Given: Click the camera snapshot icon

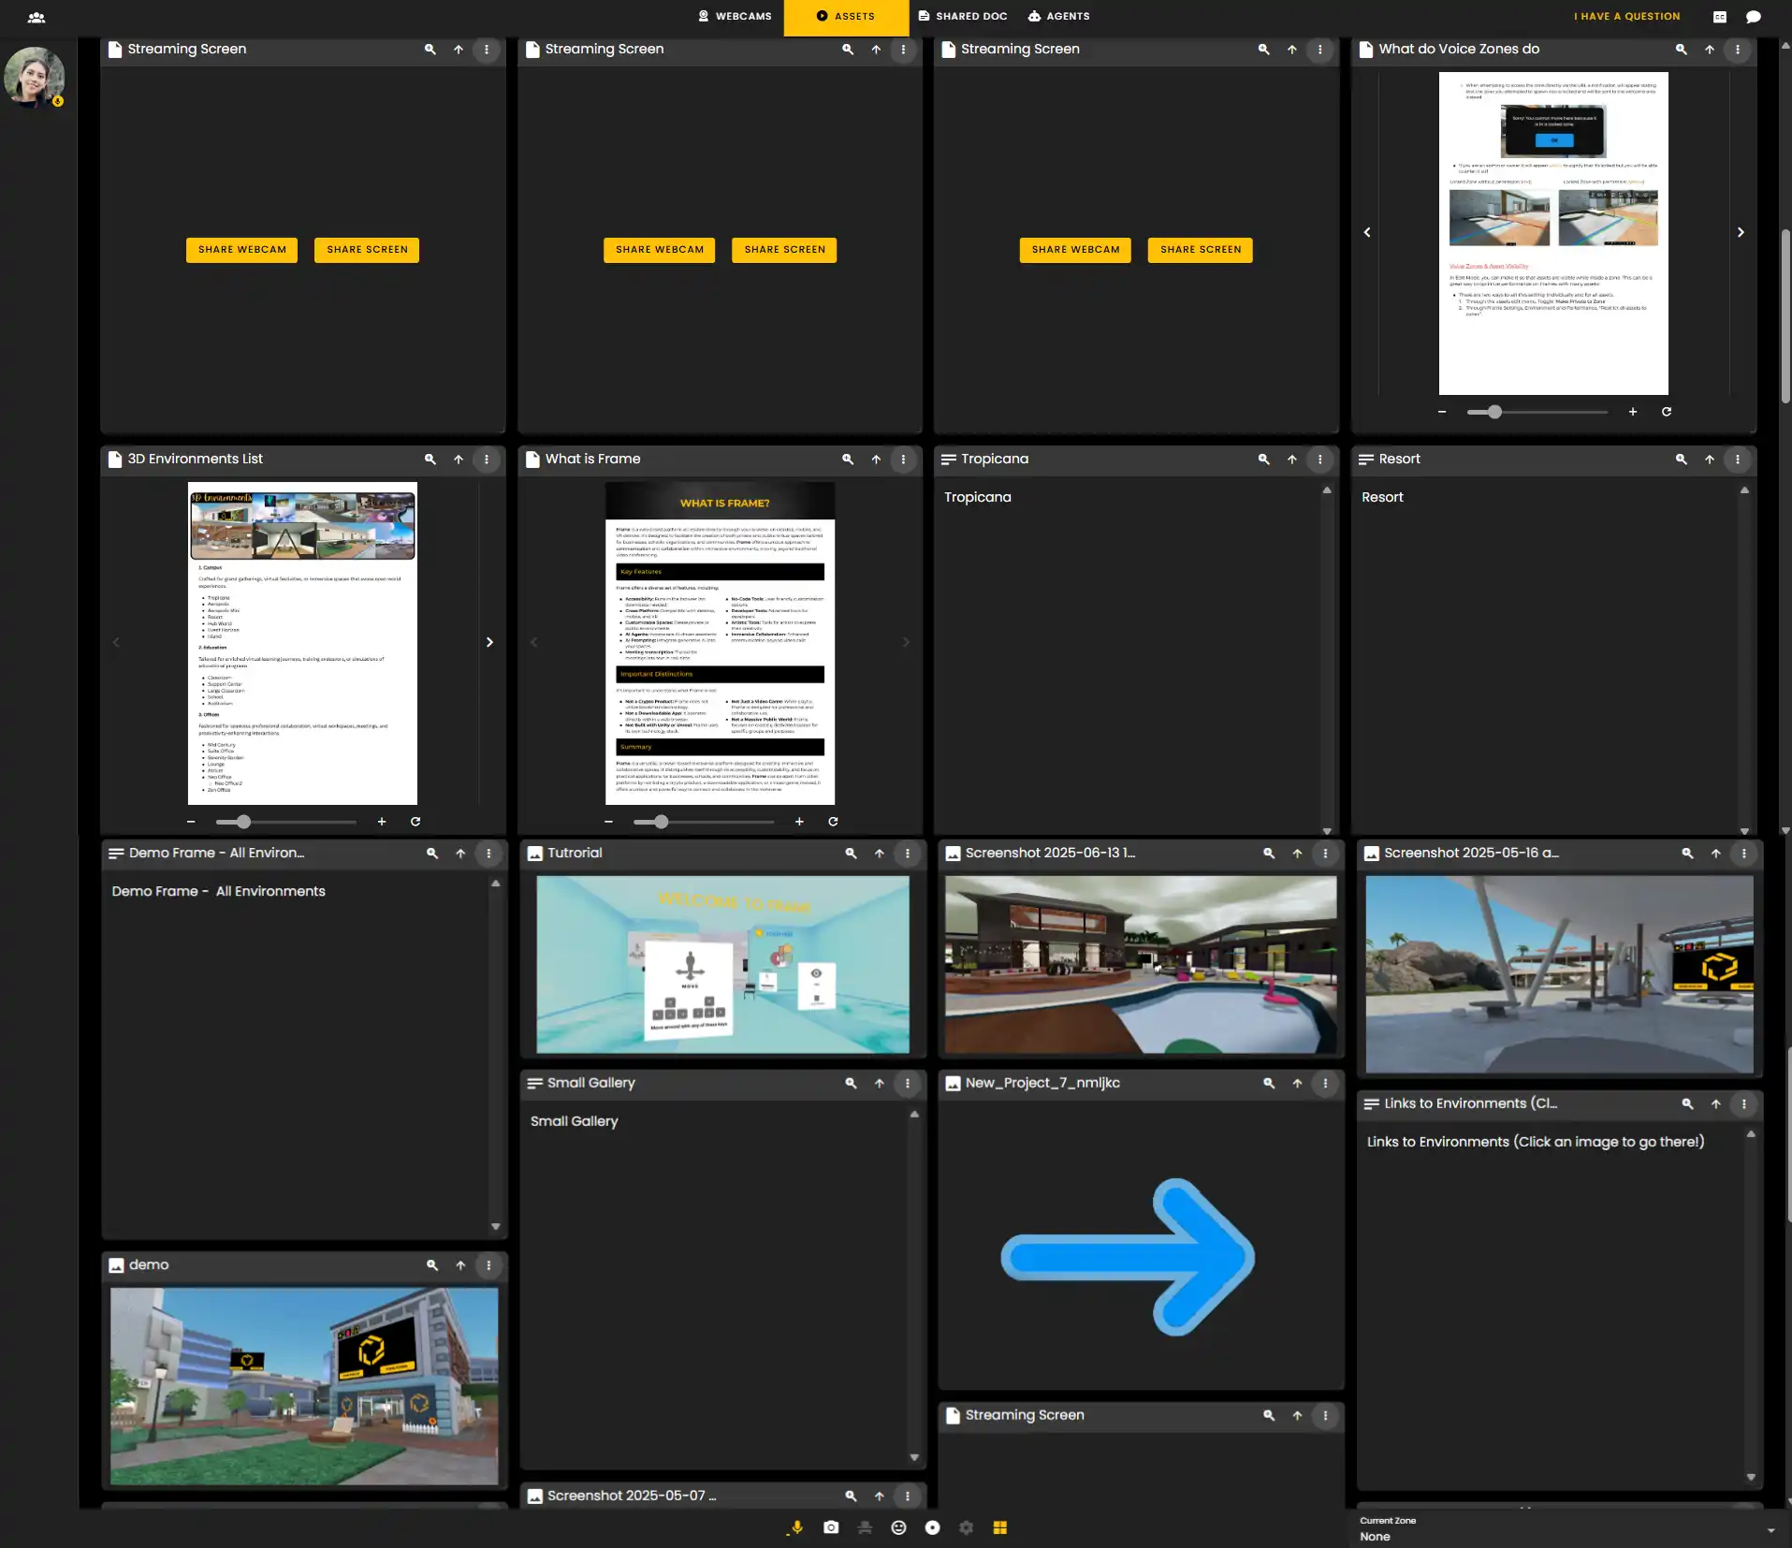Looking at the screenshot, I should click(x=831, y=1527).
